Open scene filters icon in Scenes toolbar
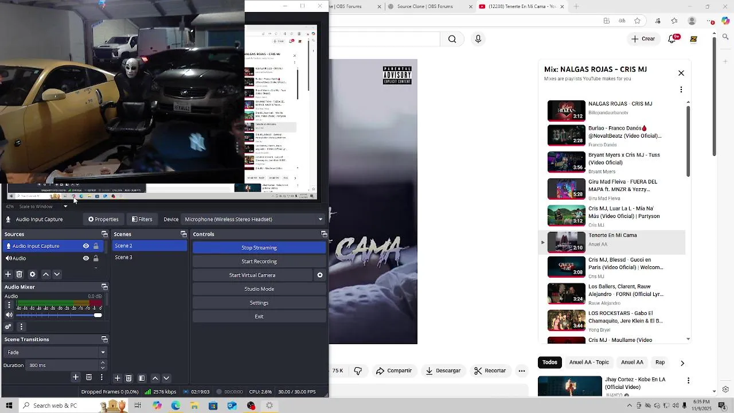Screen dimensions: 734x413 [x=142, y=378]
